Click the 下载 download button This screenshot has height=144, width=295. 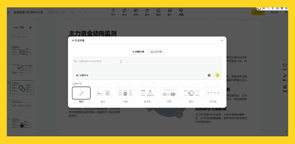tap(258, 12)
